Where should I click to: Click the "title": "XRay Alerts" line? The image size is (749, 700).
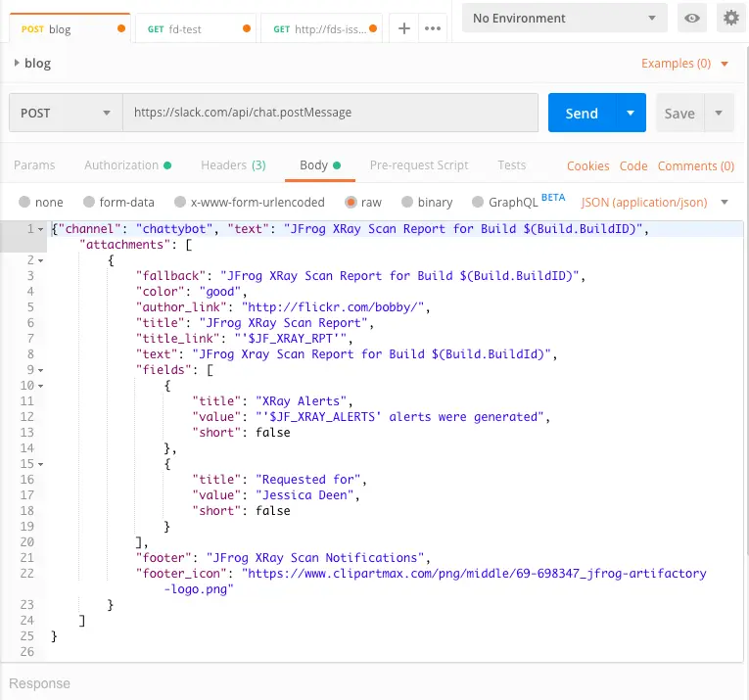pyautogui.click(x=272, y=401)
